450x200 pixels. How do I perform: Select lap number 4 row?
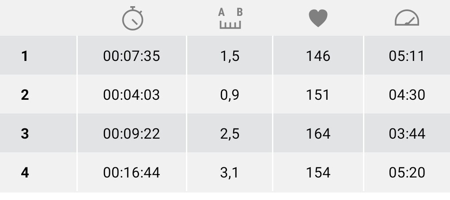click(25, 172)
